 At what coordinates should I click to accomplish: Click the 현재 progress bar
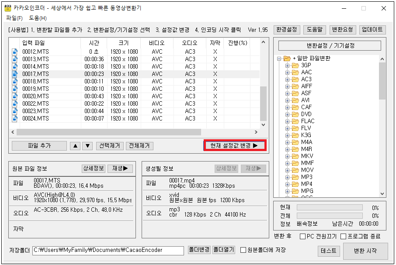coord(330,207)
